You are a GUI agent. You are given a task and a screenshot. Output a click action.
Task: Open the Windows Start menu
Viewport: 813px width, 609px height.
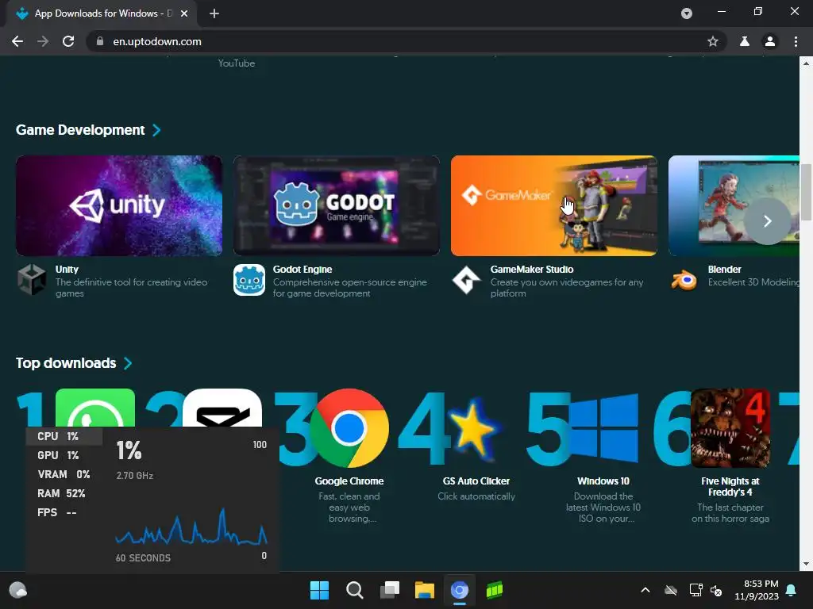coord(319,590)
